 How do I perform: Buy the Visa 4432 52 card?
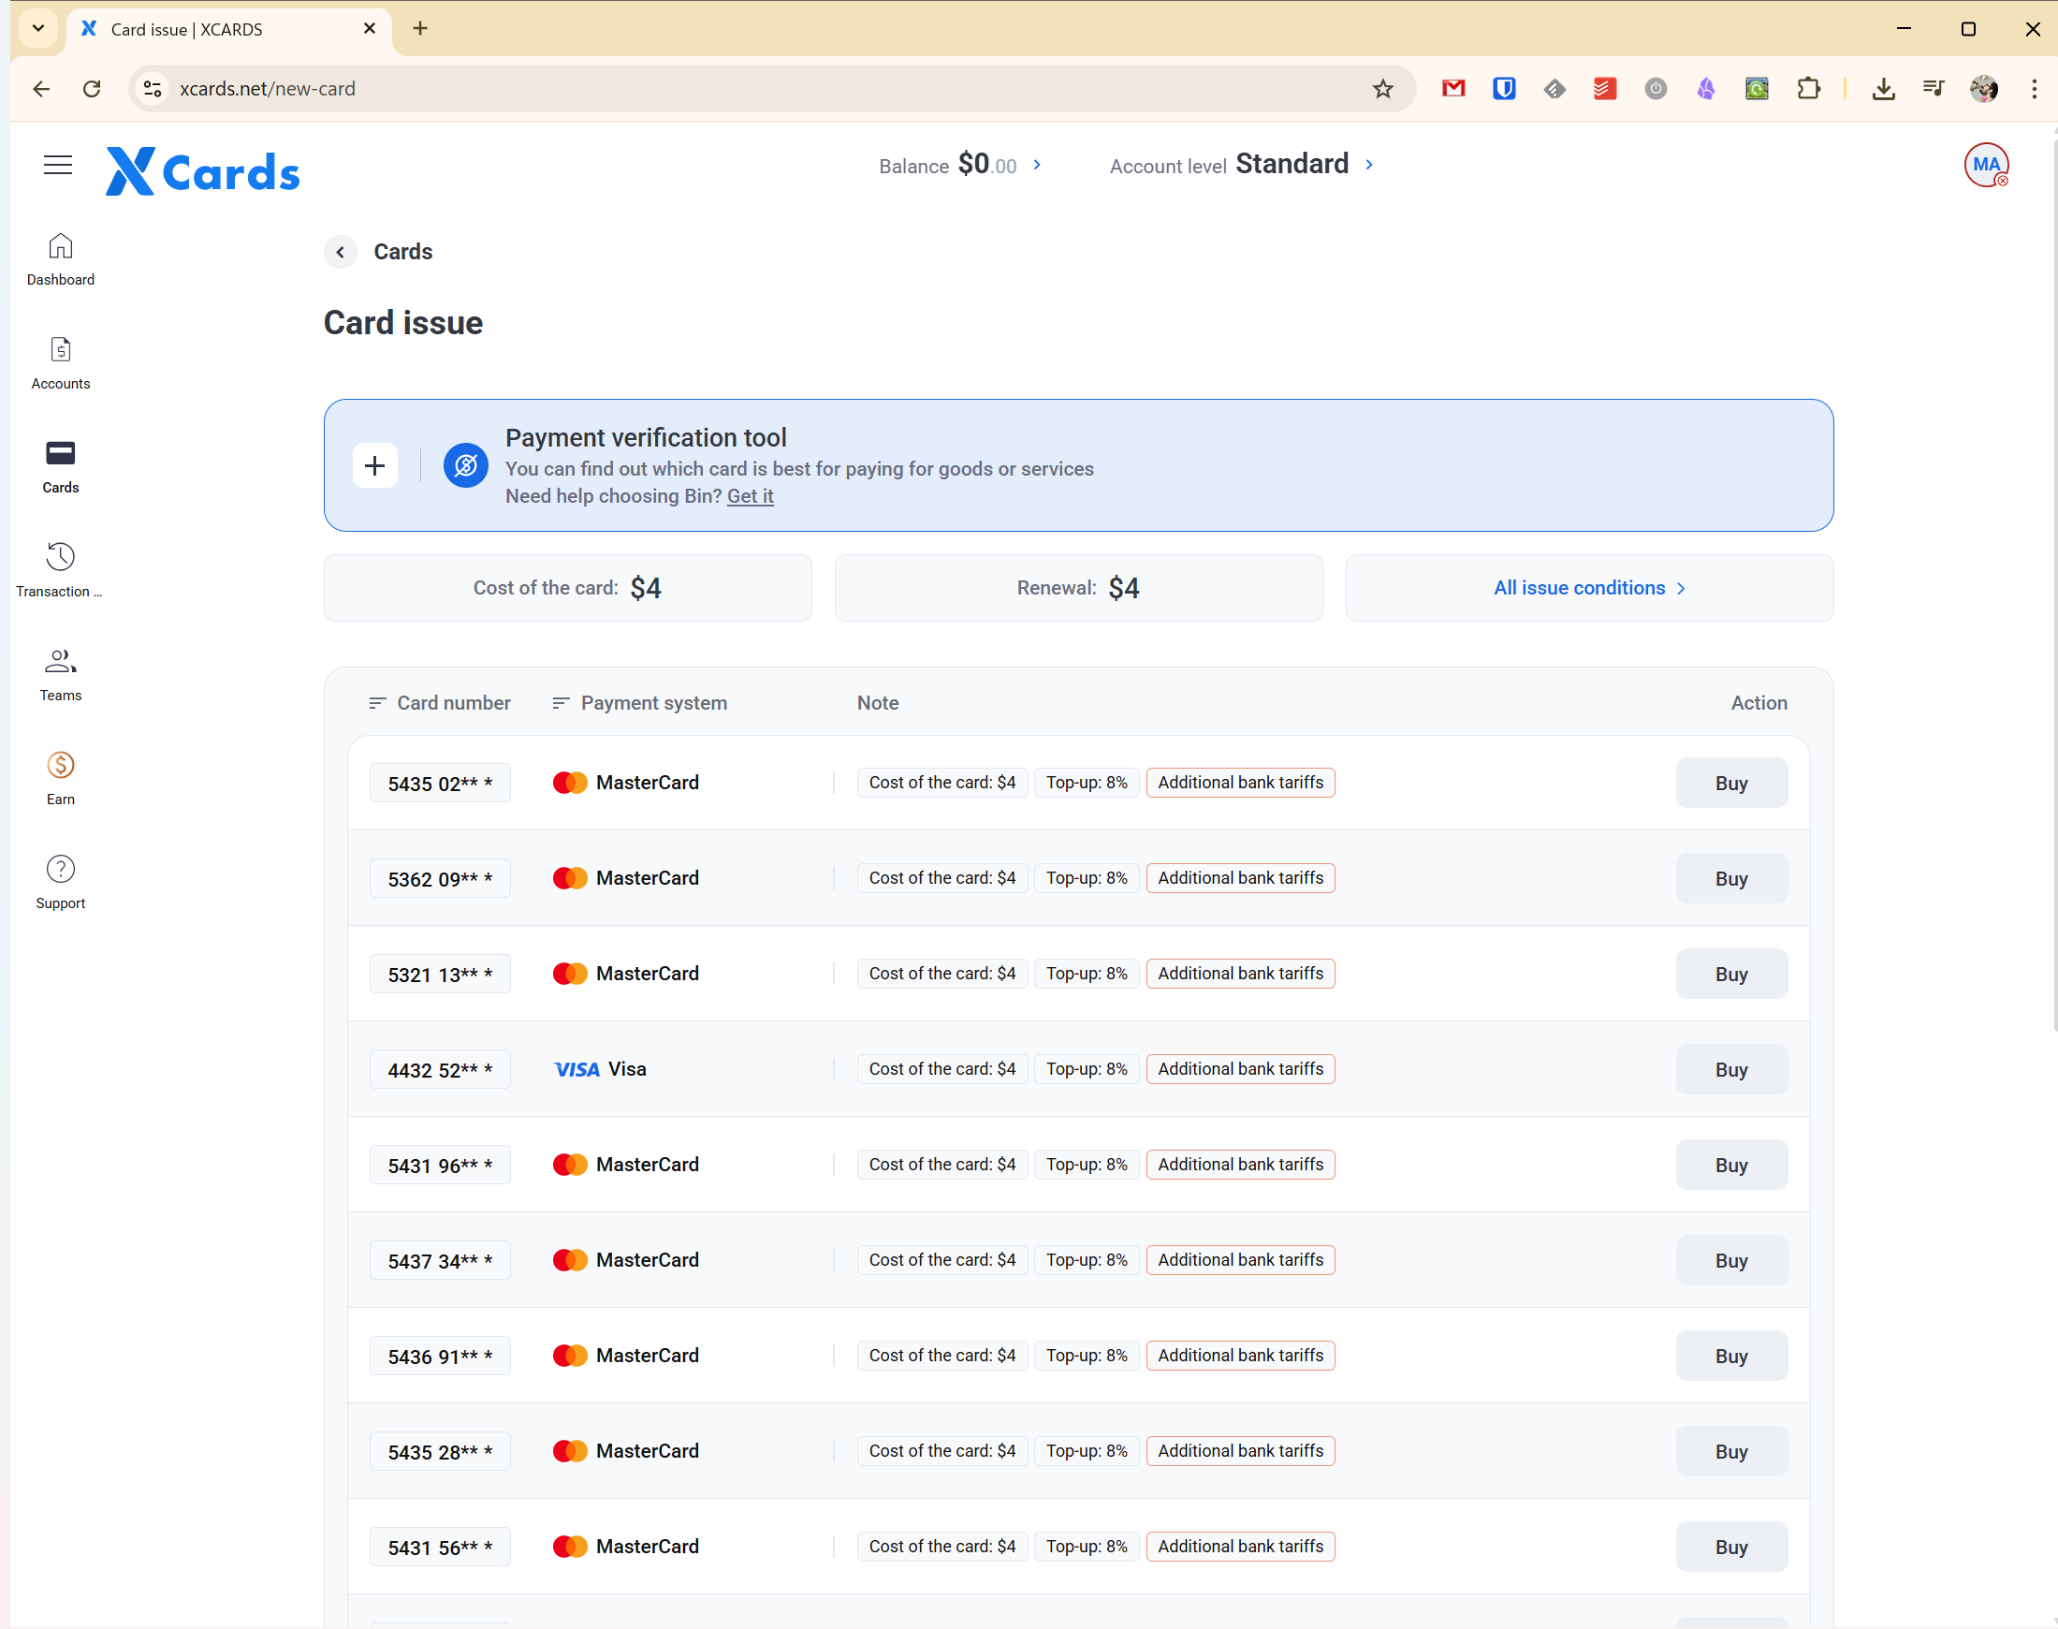(1730, 1069)
